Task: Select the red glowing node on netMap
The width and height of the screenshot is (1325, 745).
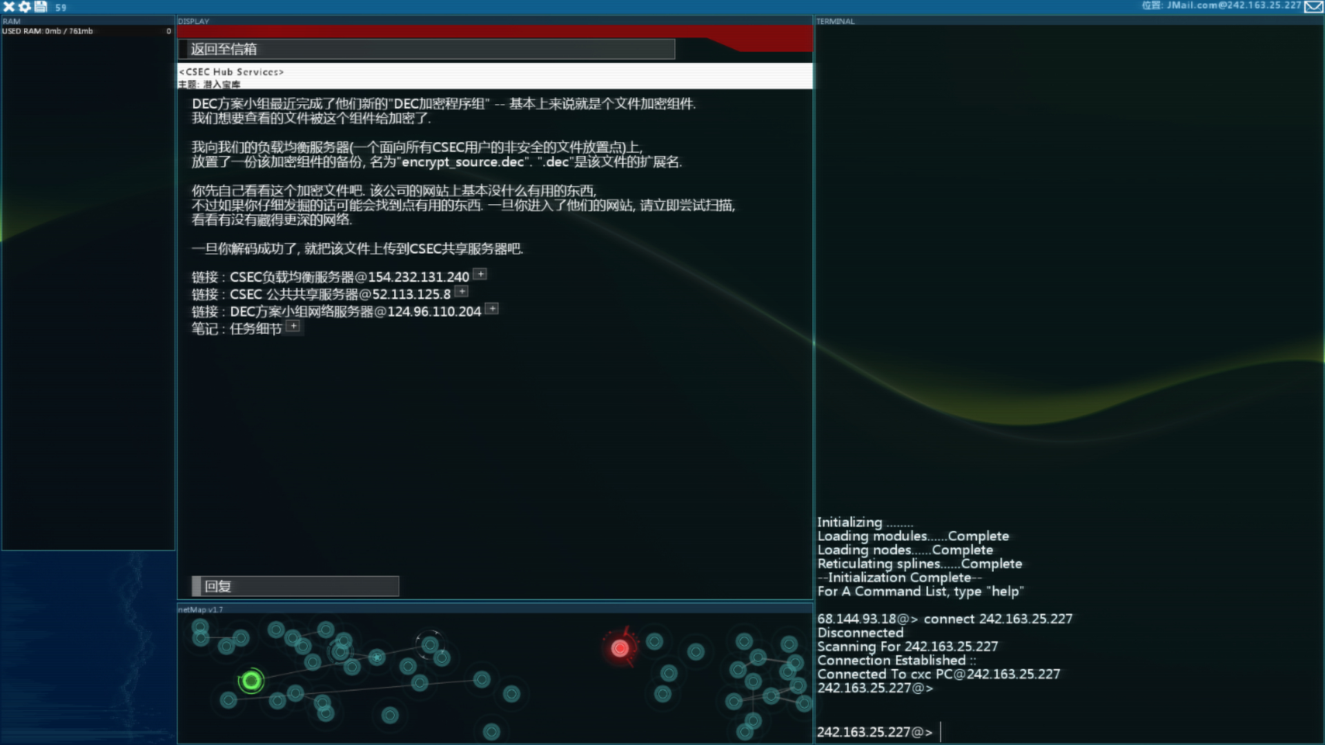Action: point(620,648)
